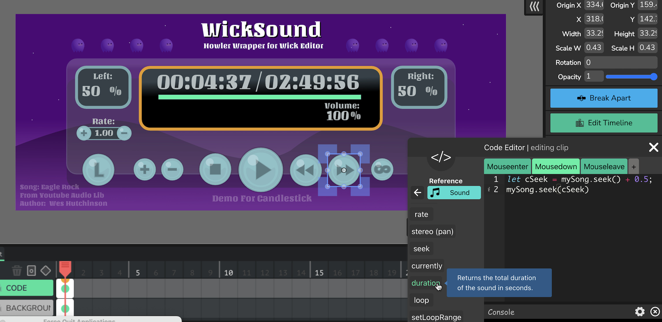
Task: Switch to the Mouseenter script tab
Action: [507, 166]
